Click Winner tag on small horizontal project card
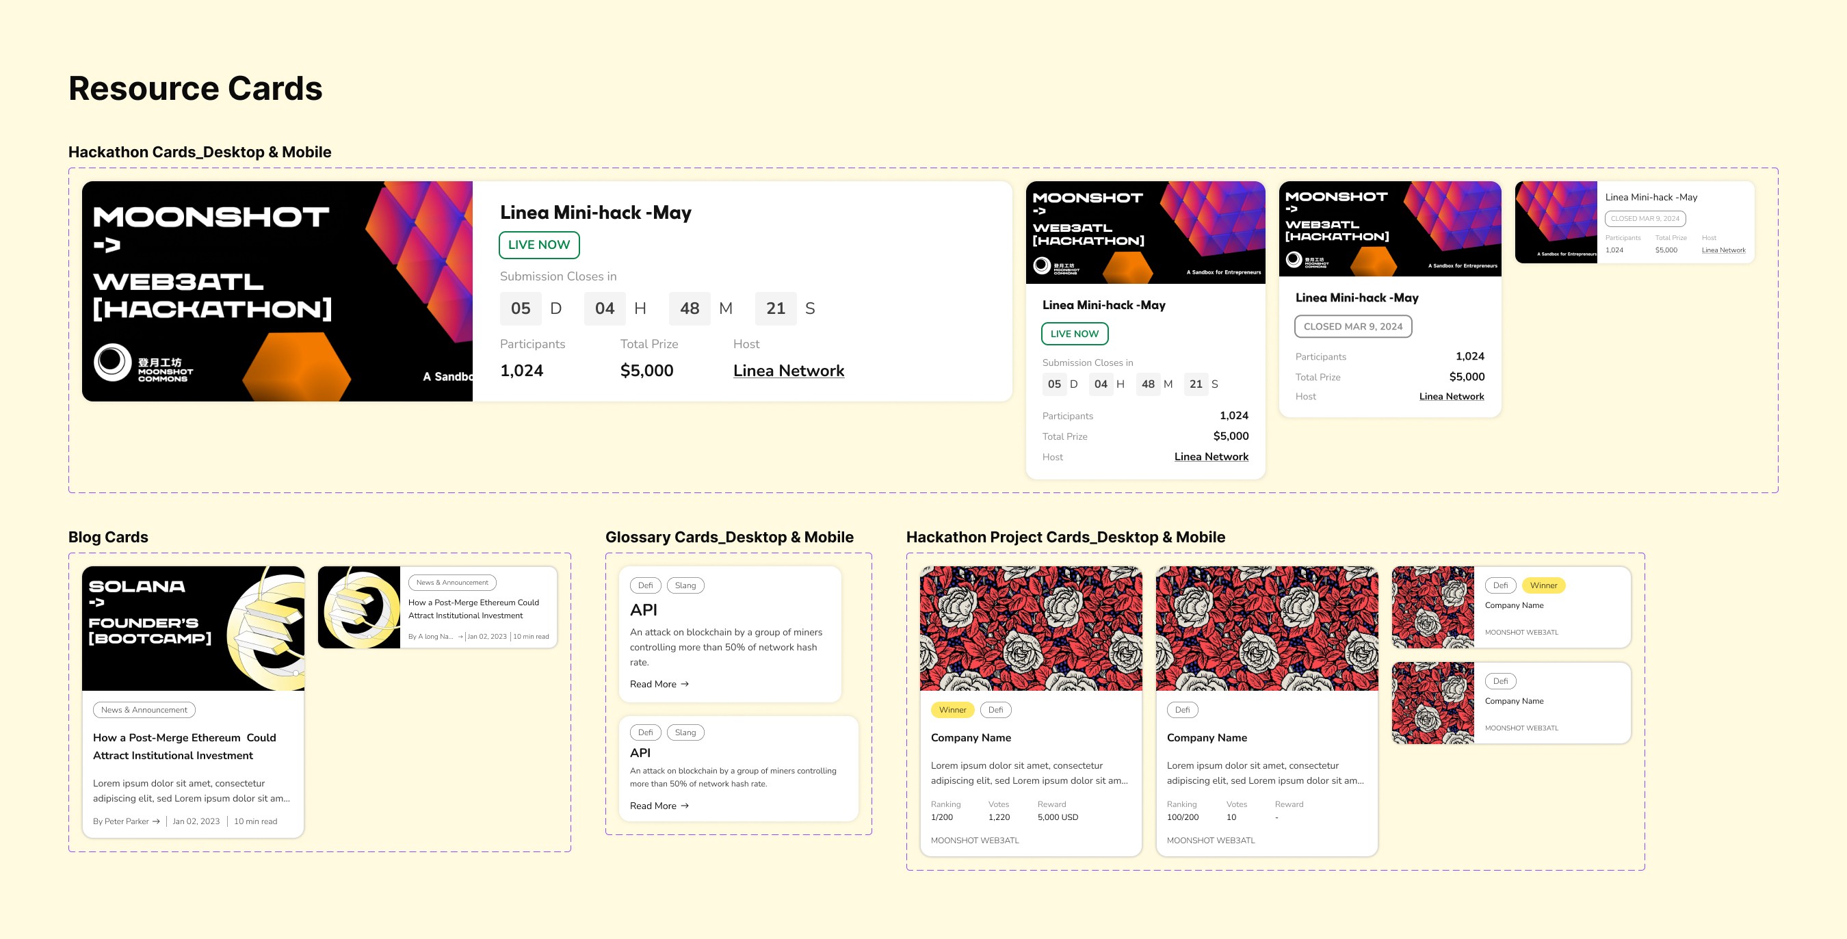The image size is (1847, 939). (1543, 585)
